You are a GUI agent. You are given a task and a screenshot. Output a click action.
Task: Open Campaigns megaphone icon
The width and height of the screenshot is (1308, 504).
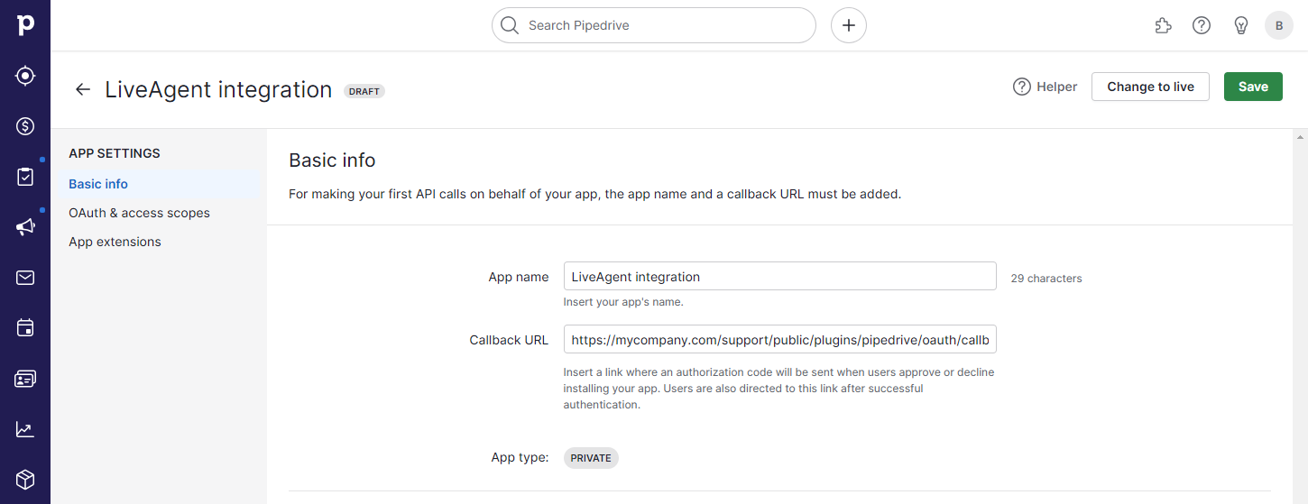click(x=25, y=227)
